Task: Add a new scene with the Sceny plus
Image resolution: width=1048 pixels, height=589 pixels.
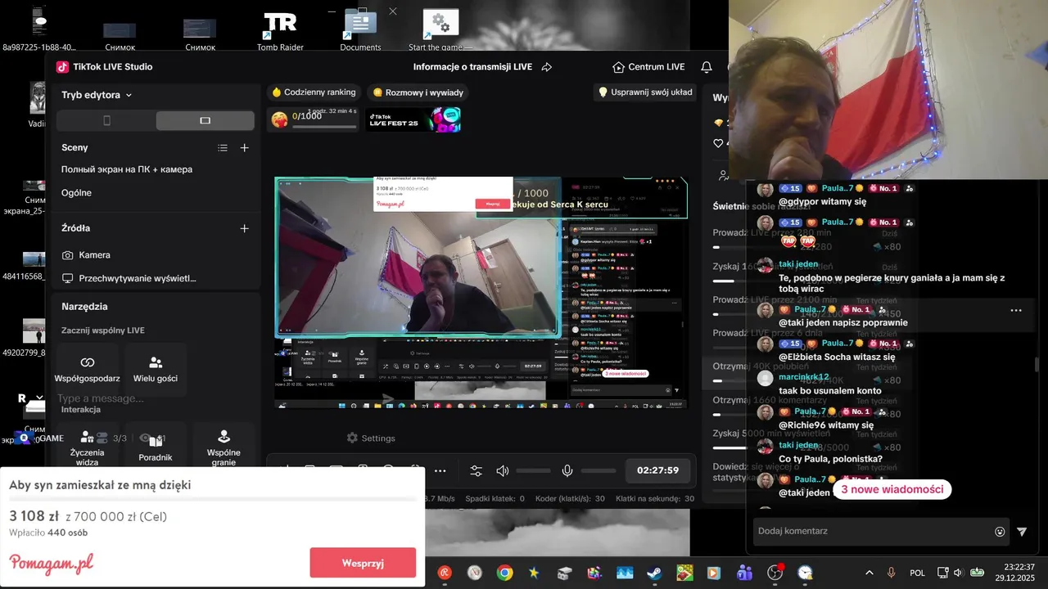Action: 244,148
